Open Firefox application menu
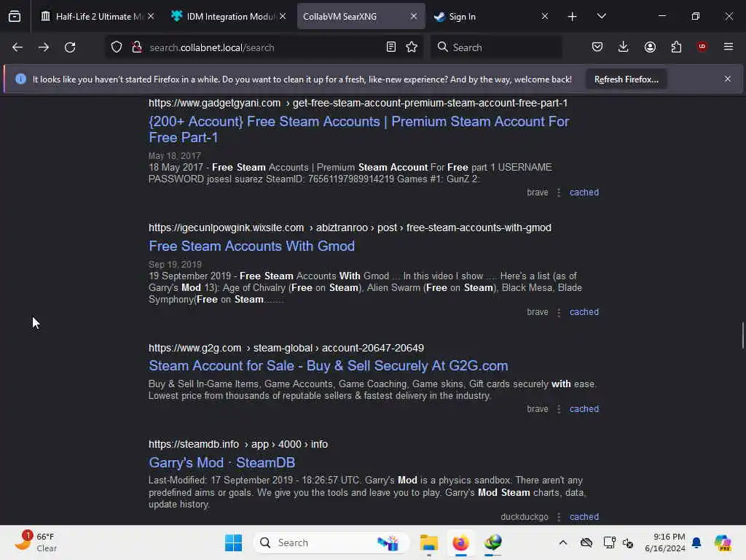The height and width of the screenshot is (560, 746). pos(729,47)
